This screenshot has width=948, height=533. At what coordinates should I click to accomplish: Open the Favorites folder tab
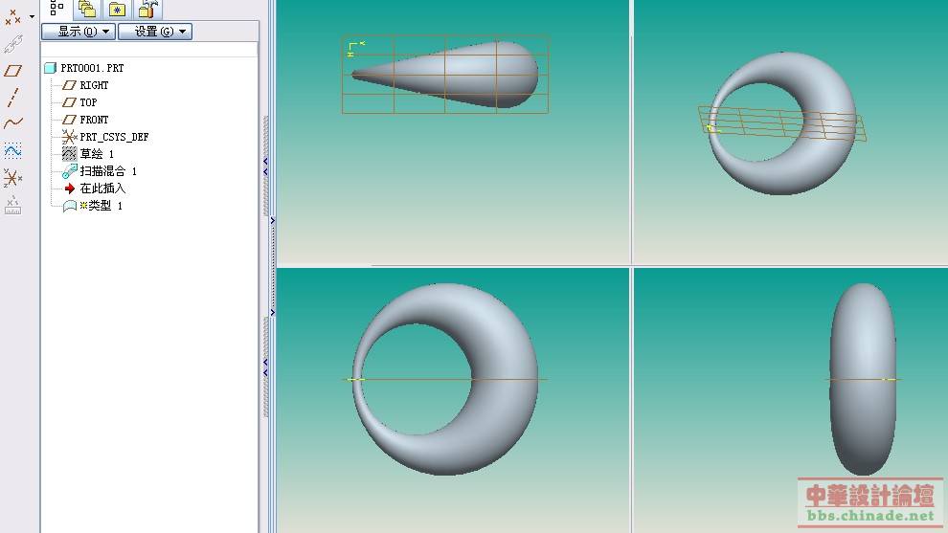point(117,9)
